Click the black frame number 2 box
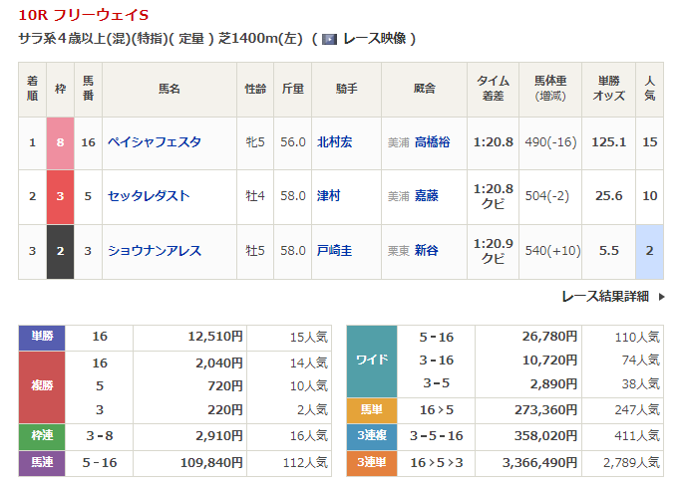The width and height of the screenshot is (683, 483). tap(60, 251)
